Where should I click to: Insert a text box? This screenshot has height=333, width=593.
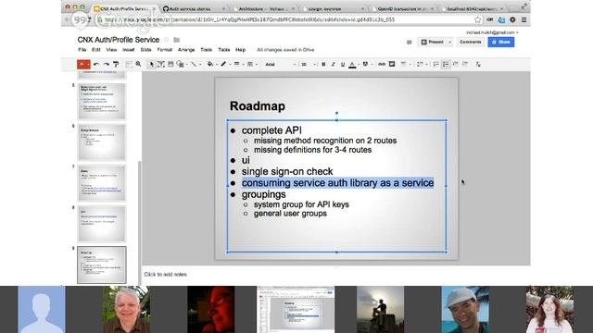click(x=161, y=64)
